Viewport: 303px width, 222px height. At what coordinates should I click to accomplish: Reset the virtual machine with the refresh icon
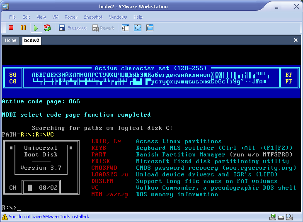tap(47, 28)
